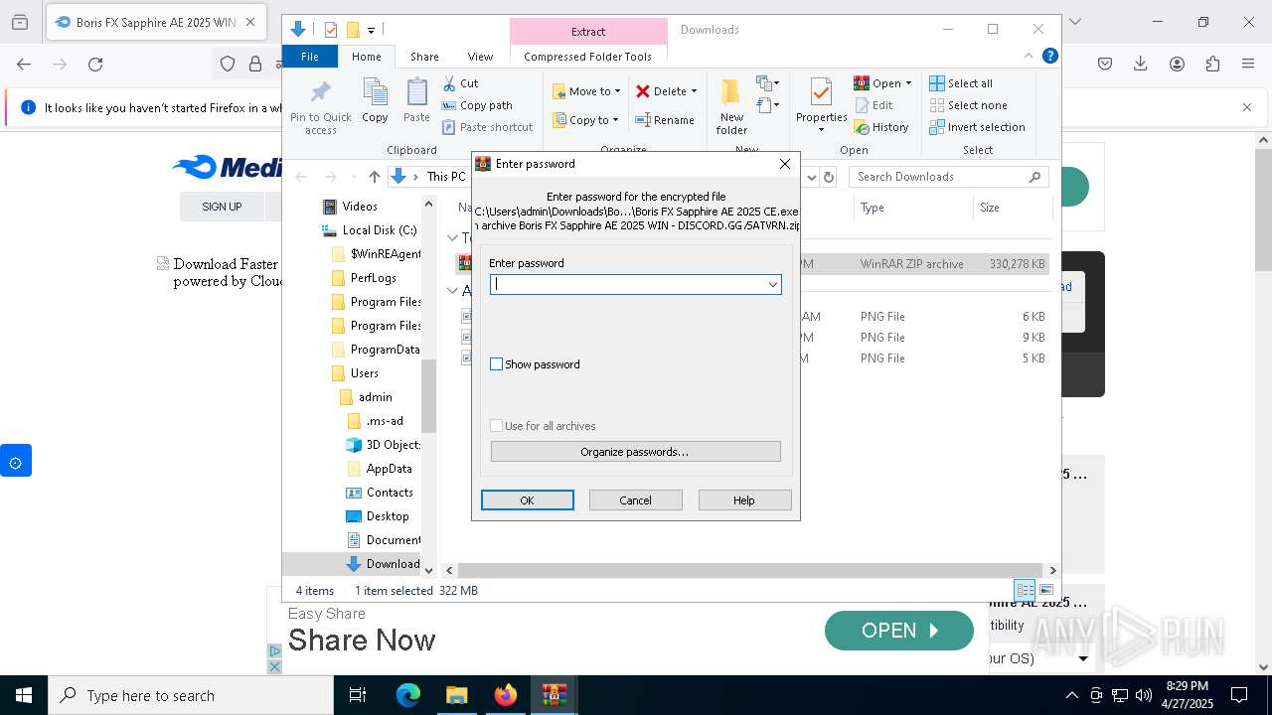Click the Organize passwords button

[x=635, y=452]
